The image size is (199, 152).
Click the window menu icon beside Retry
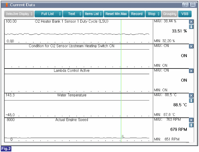coord(193,5)
